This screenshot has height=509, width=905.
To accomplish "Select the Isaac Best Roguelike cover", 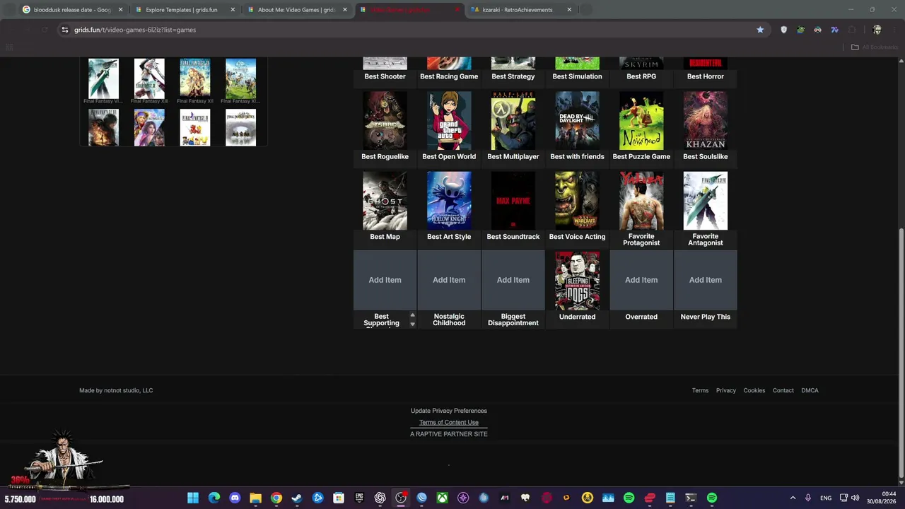I will tap(385, 121).
